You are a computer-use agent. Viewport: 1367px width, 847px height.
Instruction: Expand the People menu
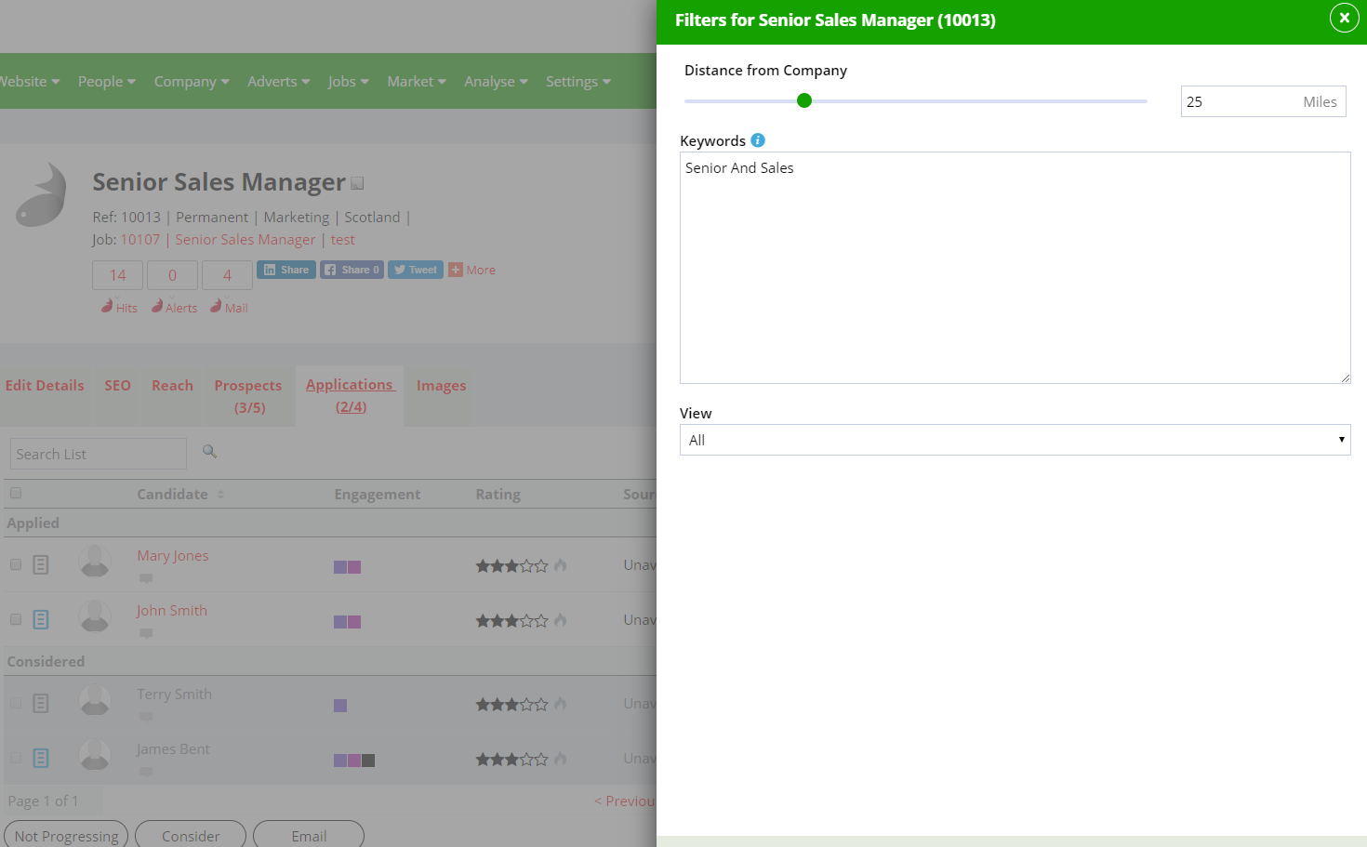click(106, 81)
